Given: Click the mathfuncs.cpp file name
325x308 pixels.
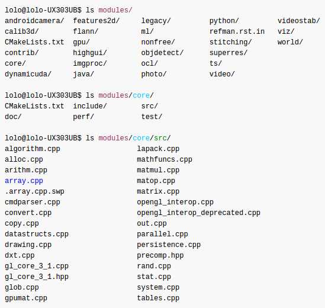Looking at the screenshot, I should (x=165, y=159).
